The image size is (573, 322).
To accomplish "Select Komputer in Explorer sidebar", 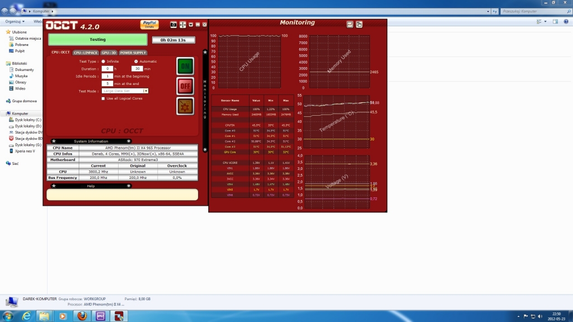I will [20, 113].
